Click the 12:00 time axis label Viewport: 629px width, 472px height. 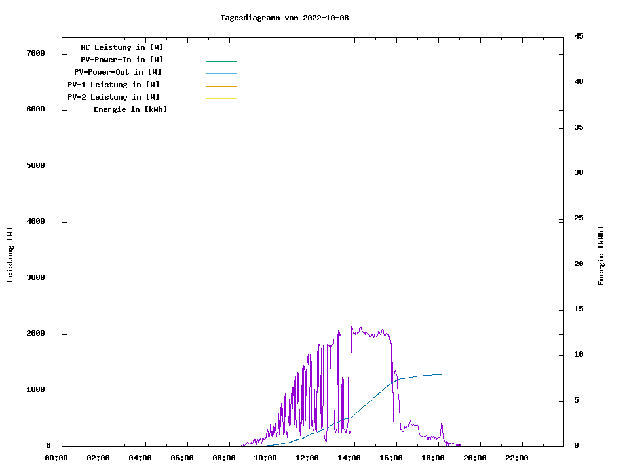tap(307, 458)
